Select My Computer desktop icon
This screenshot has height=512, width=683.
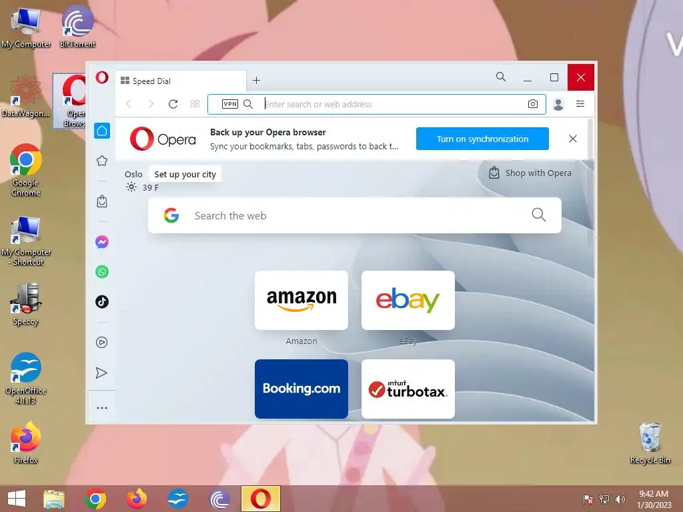[26, 27]
